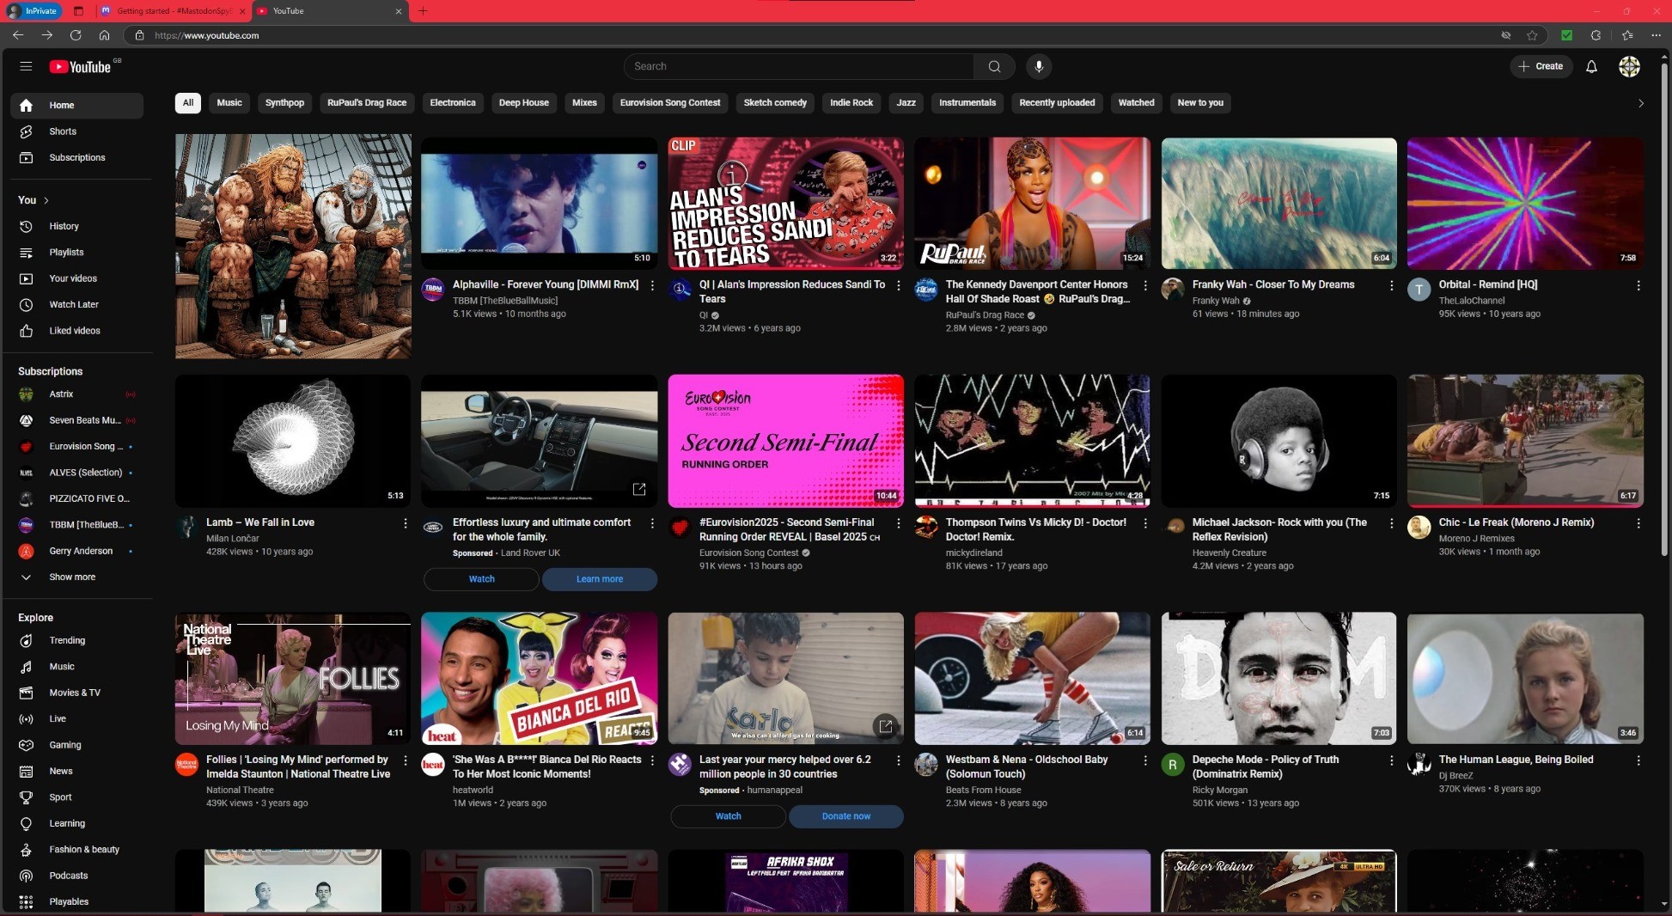The height and width of the screenshot is (916, 1672).
Task: Select RuPaul's Drag Race chip
Action: tap(367, 103)
